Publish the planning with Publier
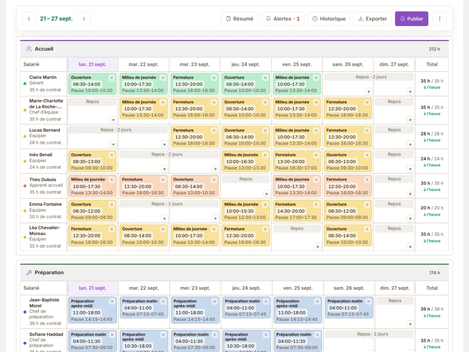This screenshot has height=352, width=469. [412, 19]
